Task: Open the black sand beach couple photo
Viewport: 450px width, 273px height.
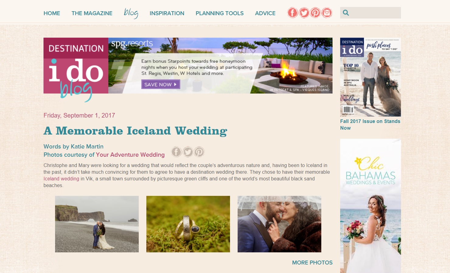Action: (97, 224)
